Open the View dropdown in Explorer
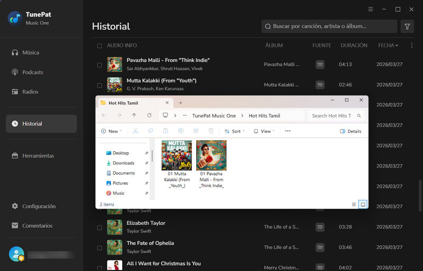Image resolution: width=423 pixels, height=271 pixels. 264,131
